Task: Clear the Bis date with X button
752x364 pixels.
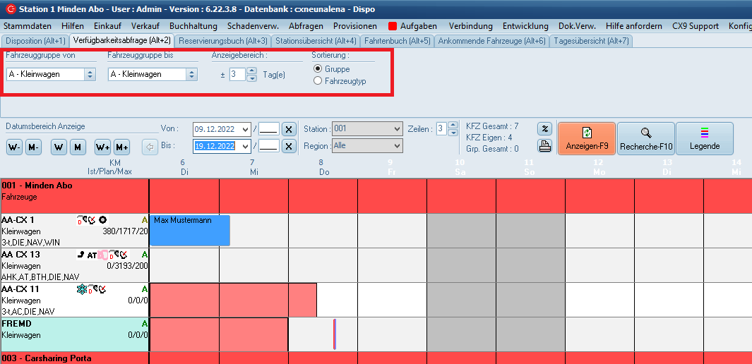Action: 288,146
